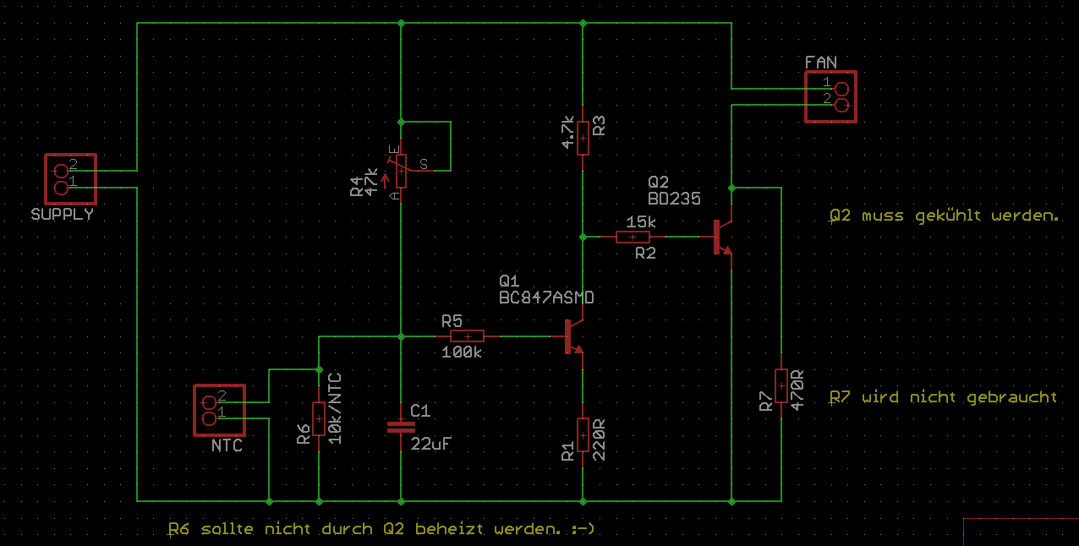Image resolution: width=1079 pixels, height=546 pixels.
Task: Click the 470R value label
Action: 797,389
